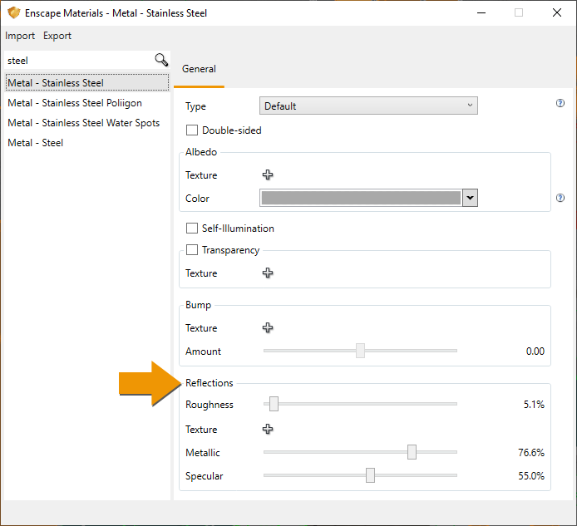This screenshot has width=577, height=526.
Task: Click the search magnifier icon
Action: pos(161,60)
